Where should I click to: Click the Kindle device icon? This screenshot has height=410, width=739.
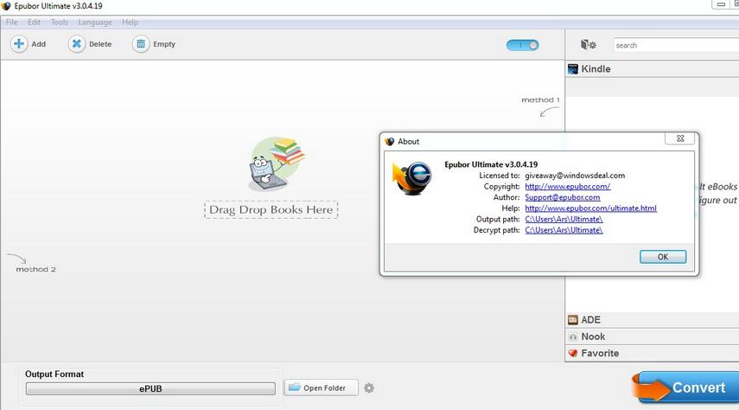(x=573, y=69)
